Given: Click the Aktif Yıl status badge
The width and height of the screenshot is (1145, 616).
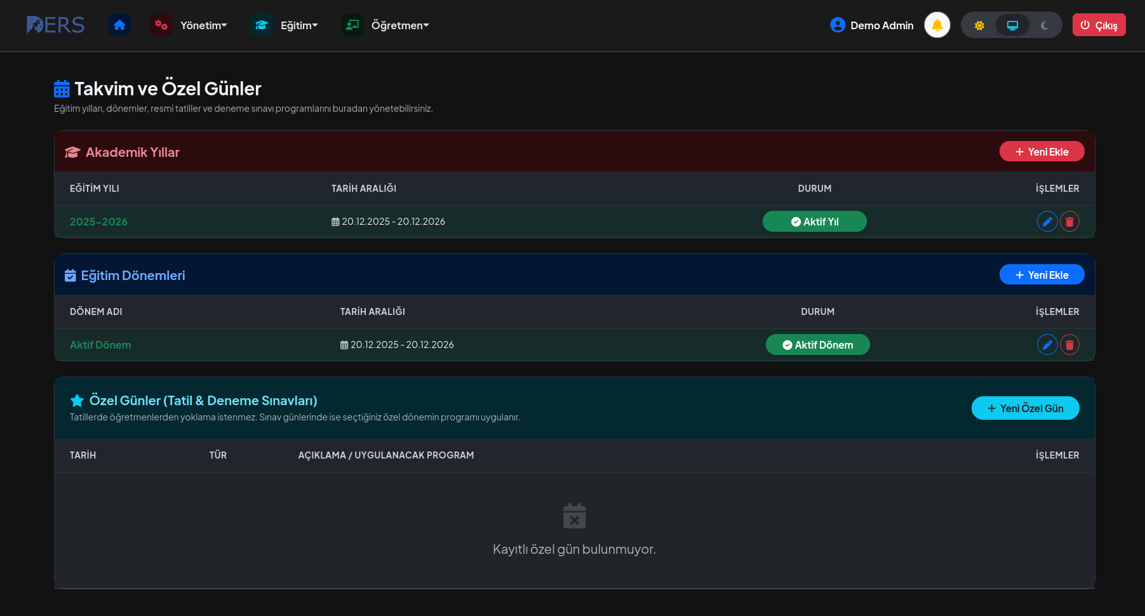Looking at the screenshot, I should click(x=815, y=222).
